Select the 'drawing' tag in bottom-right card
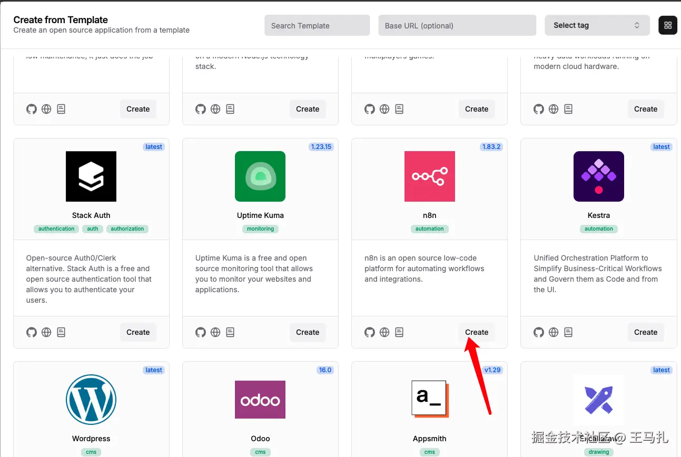The width and height of the screenshot is (681, 457). coord(599,452)
